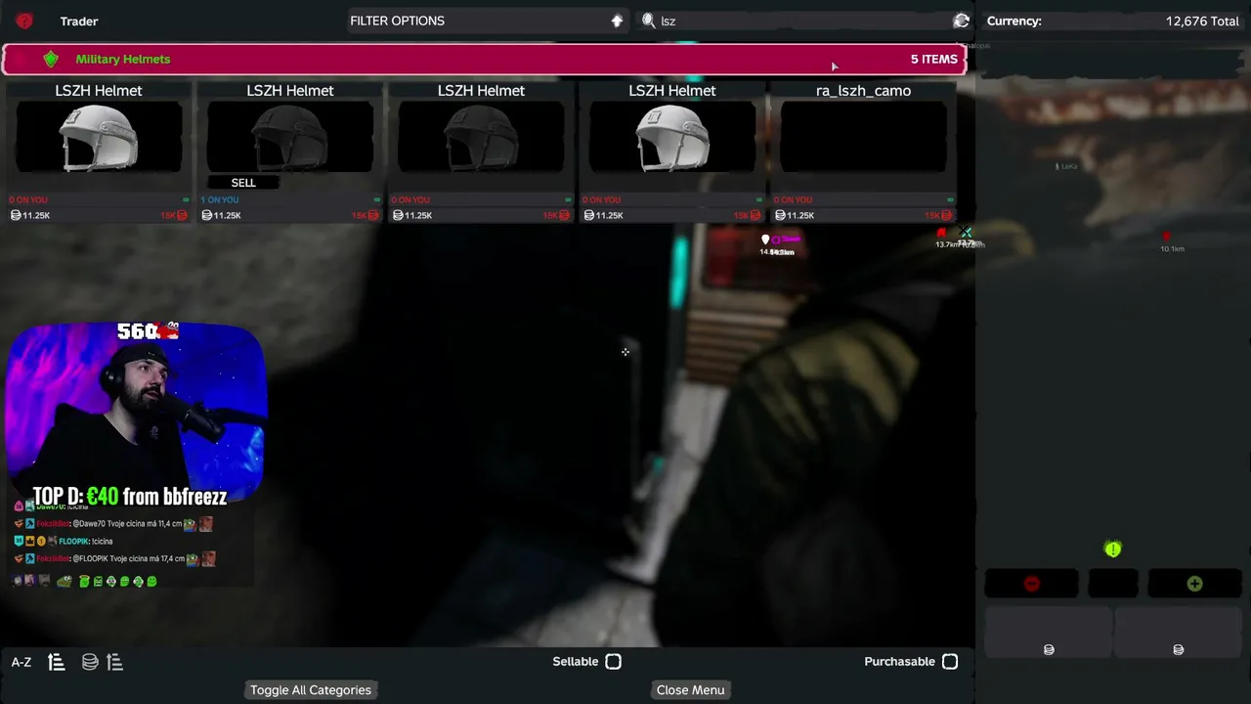The image size is (1251, 704).
Task: Increase quantity with the green plus button
Action: [1194, 584]
